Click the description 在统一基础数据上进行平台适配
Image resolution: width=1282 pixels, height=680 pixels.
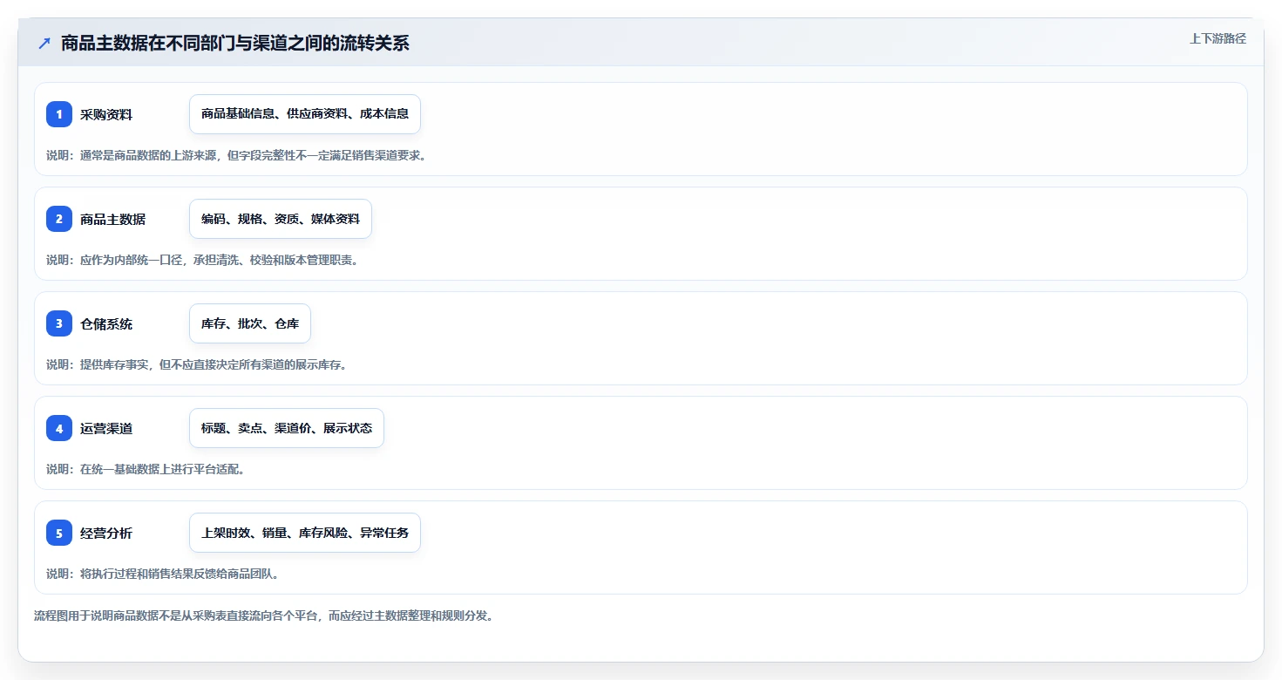point(146,469)
